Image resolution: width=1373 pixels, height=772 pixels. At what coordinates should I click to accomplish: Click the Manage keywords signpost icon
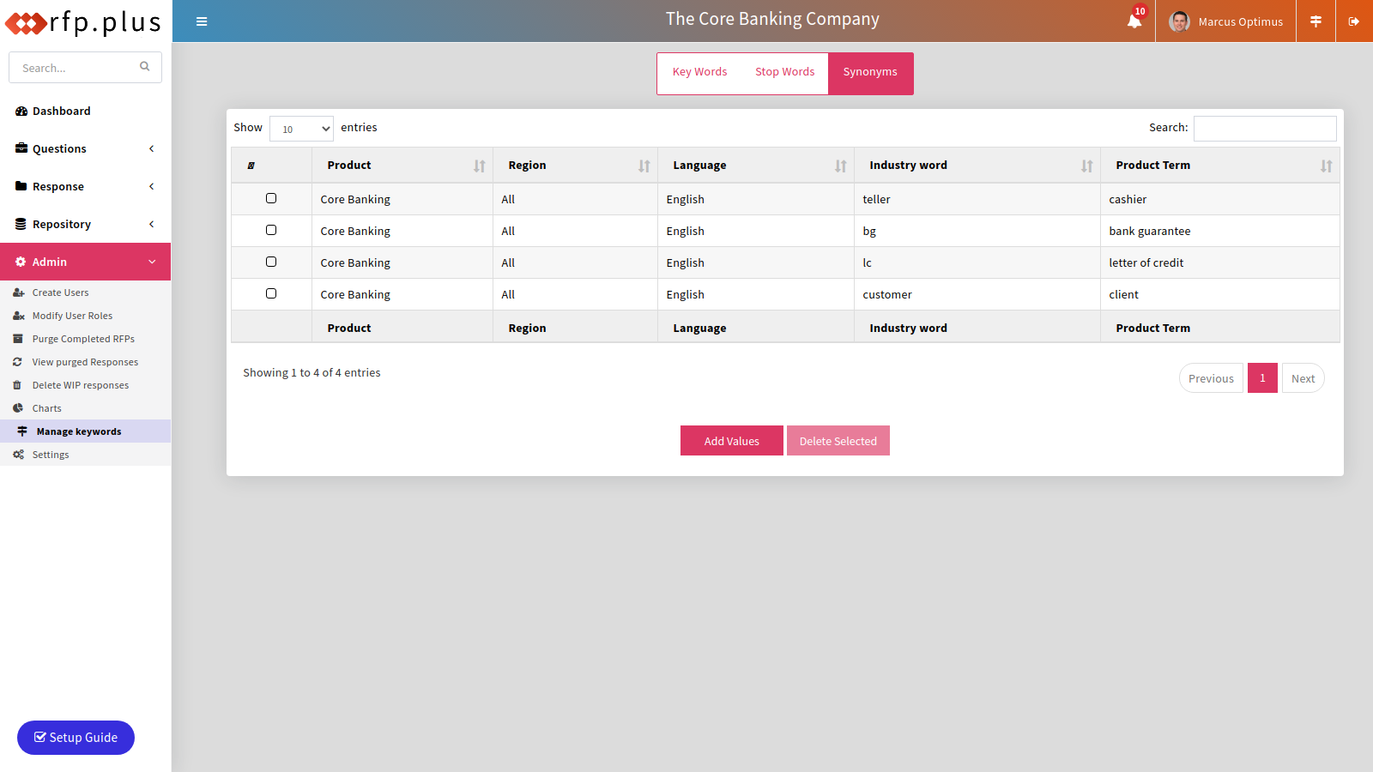(22, 431)
